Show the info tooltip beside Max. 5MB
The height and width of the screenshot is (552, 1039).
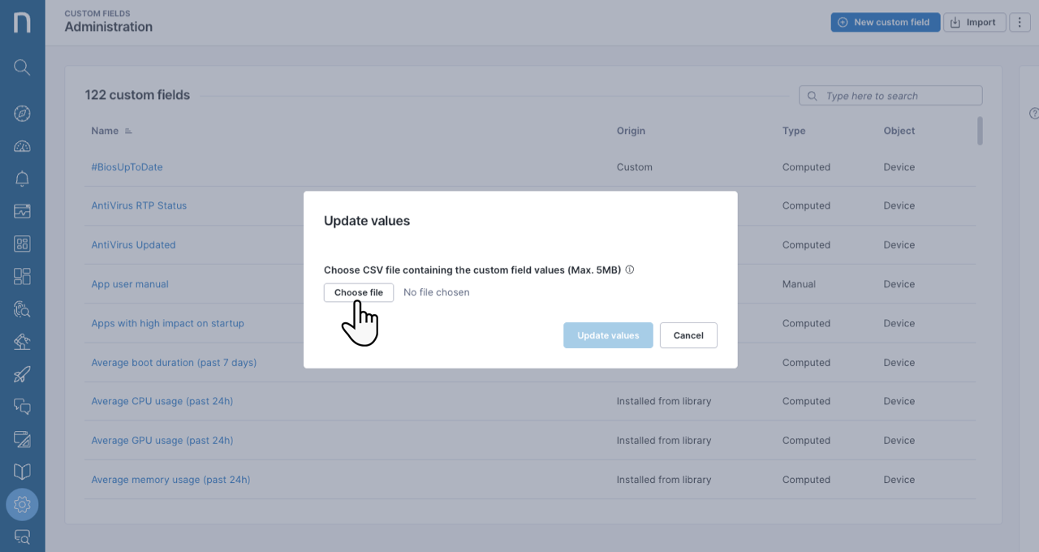pos(630,270)
